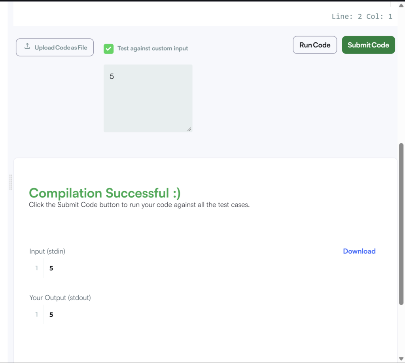
Task: Click the Input (stdin) label
Action: (x=47, y=251)
